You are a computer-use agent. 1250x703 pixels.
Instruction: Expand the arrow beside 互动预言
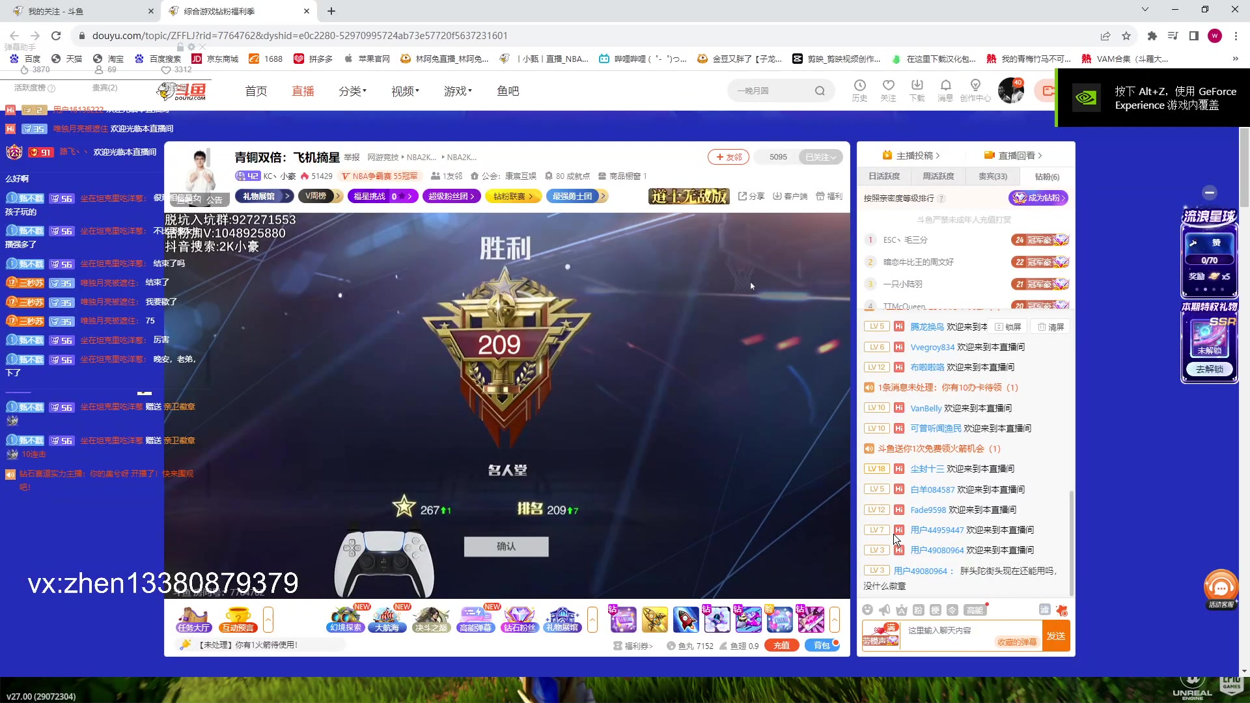(x=268, y=619)
